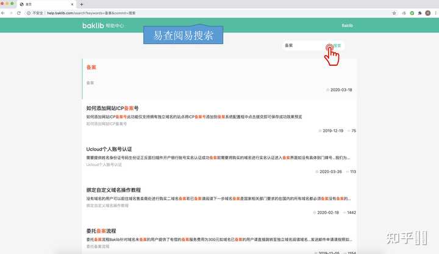Open the puzzle-piece extensions icon
This screenshot has height=254, width=439.
click(x=419, y=13)
